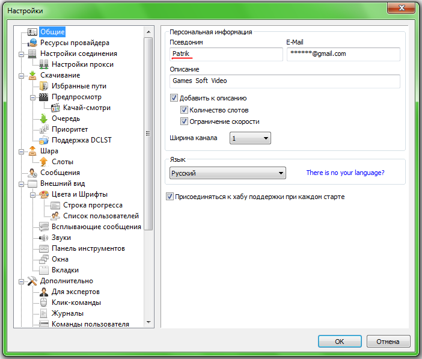Click the film clapper icon beside Предпросмотр

click(43, 97)
